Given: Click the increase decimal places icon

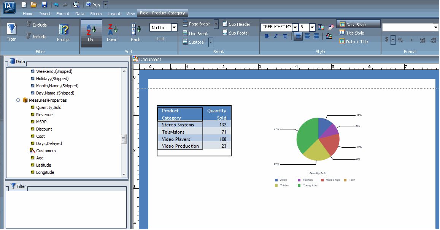Looking at the screenshot, I should point(423,40).
